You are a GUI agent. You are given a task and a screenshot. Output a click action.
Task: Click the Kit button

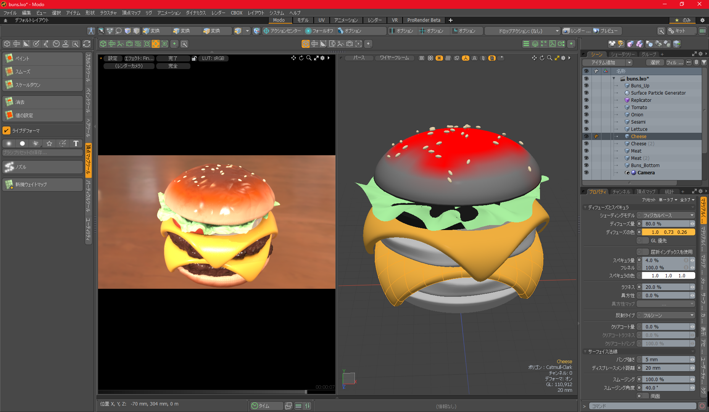click(681, 31)
